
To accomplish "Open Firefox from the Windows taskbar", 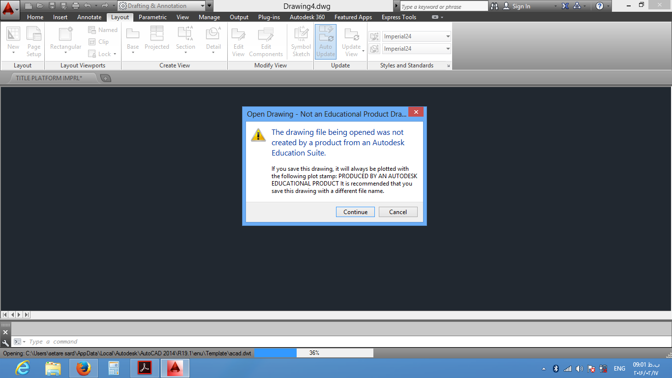I will click(x=84, y=368).
